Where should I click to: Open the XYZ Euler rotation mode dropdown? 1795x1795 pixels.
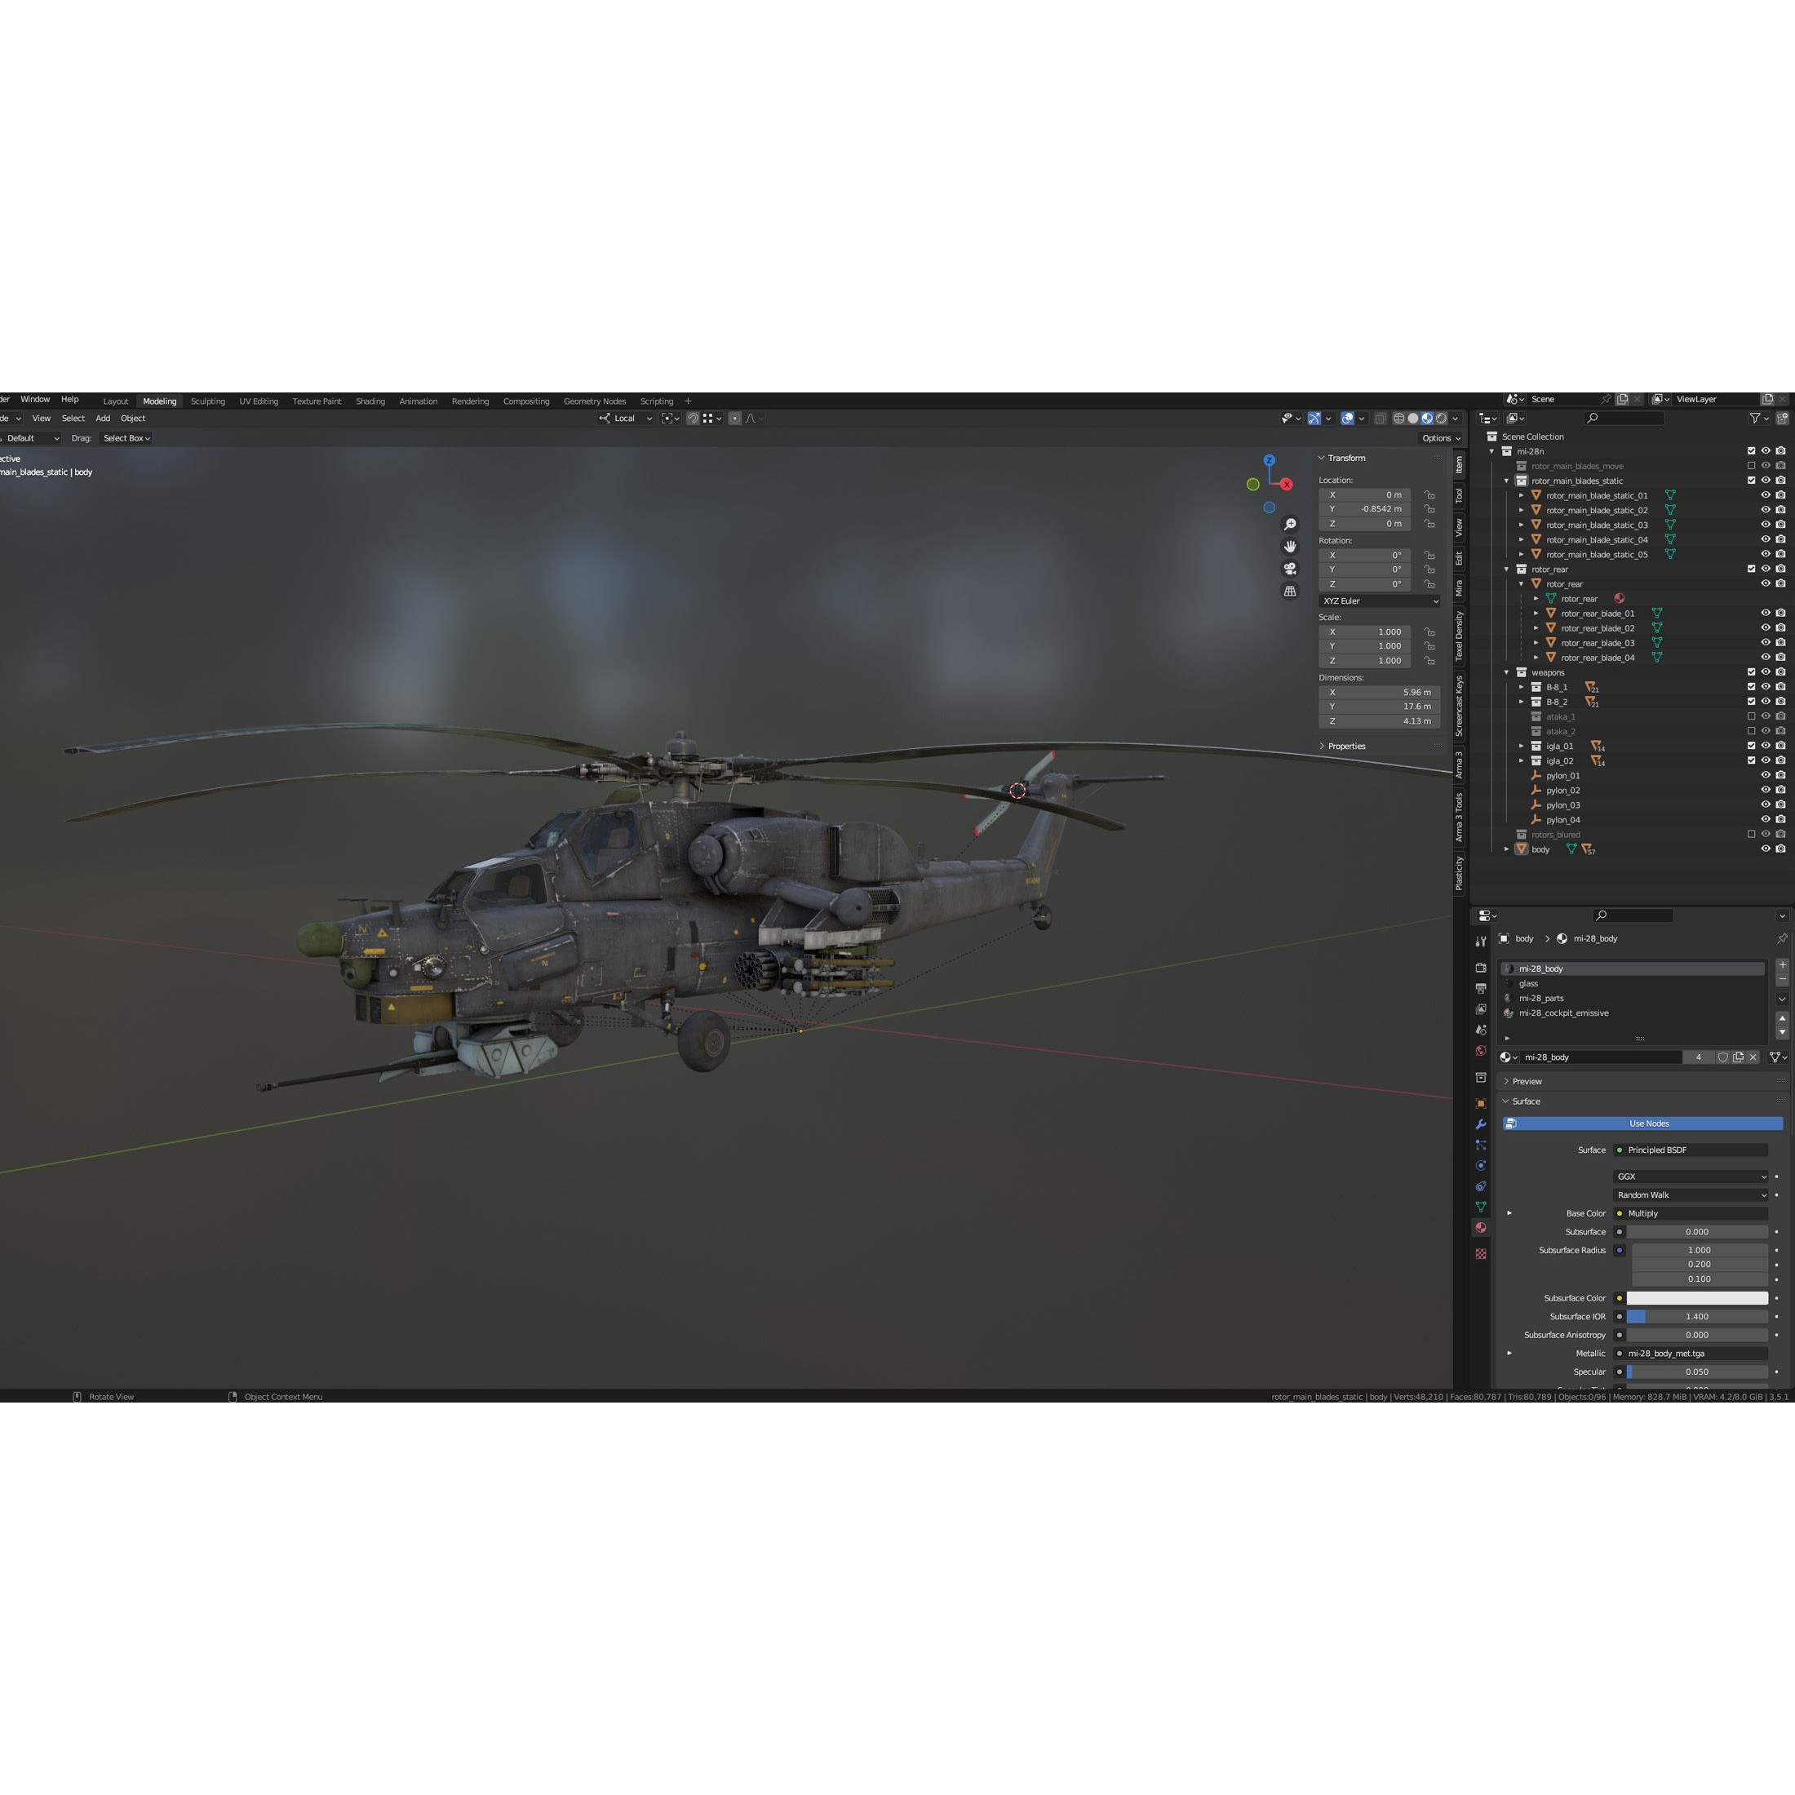click(1379, 601)
